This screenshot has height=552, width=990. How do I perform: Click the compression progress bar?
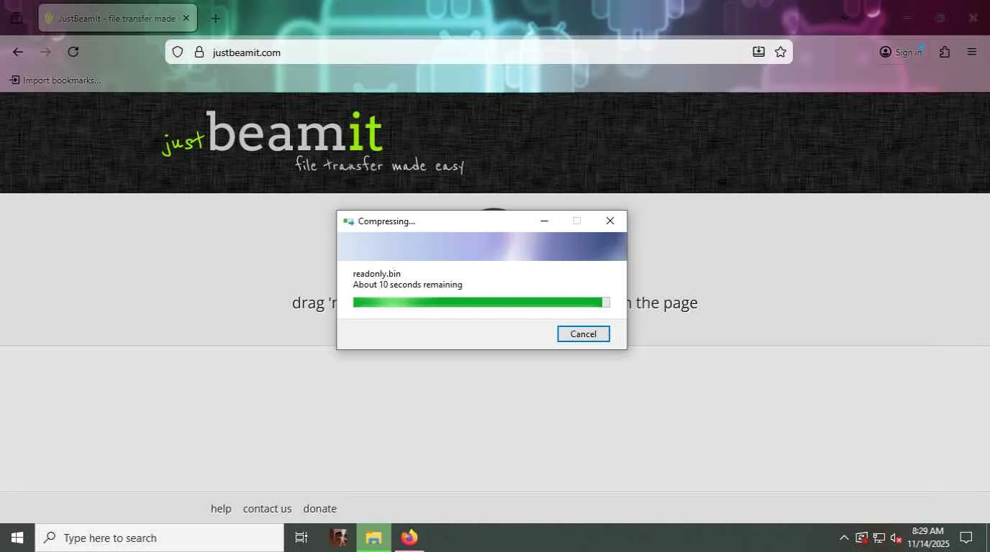pos(481,303)
